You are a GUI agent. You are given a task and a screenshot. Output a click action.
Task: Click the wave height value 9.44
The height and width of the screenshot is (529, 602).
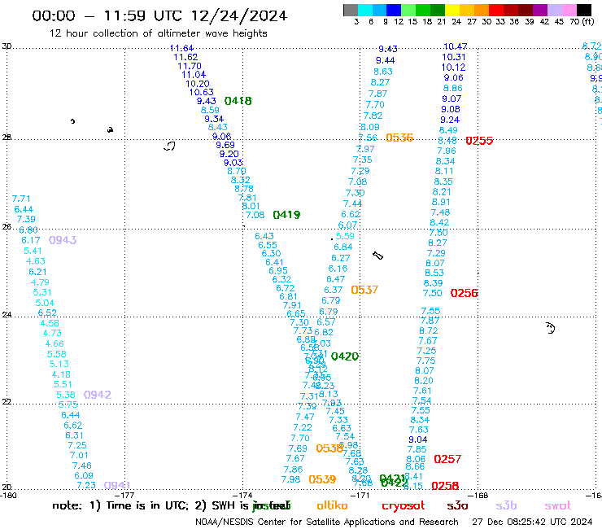(385, 60)
